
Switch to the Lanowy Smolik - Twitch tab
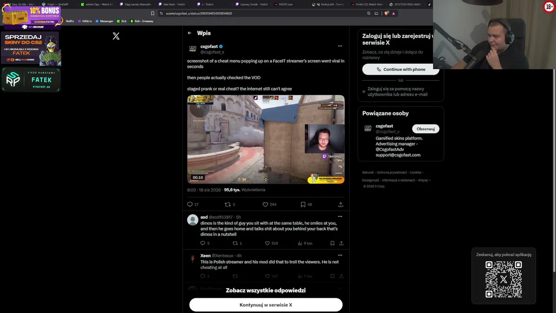[x=252, y=4]
